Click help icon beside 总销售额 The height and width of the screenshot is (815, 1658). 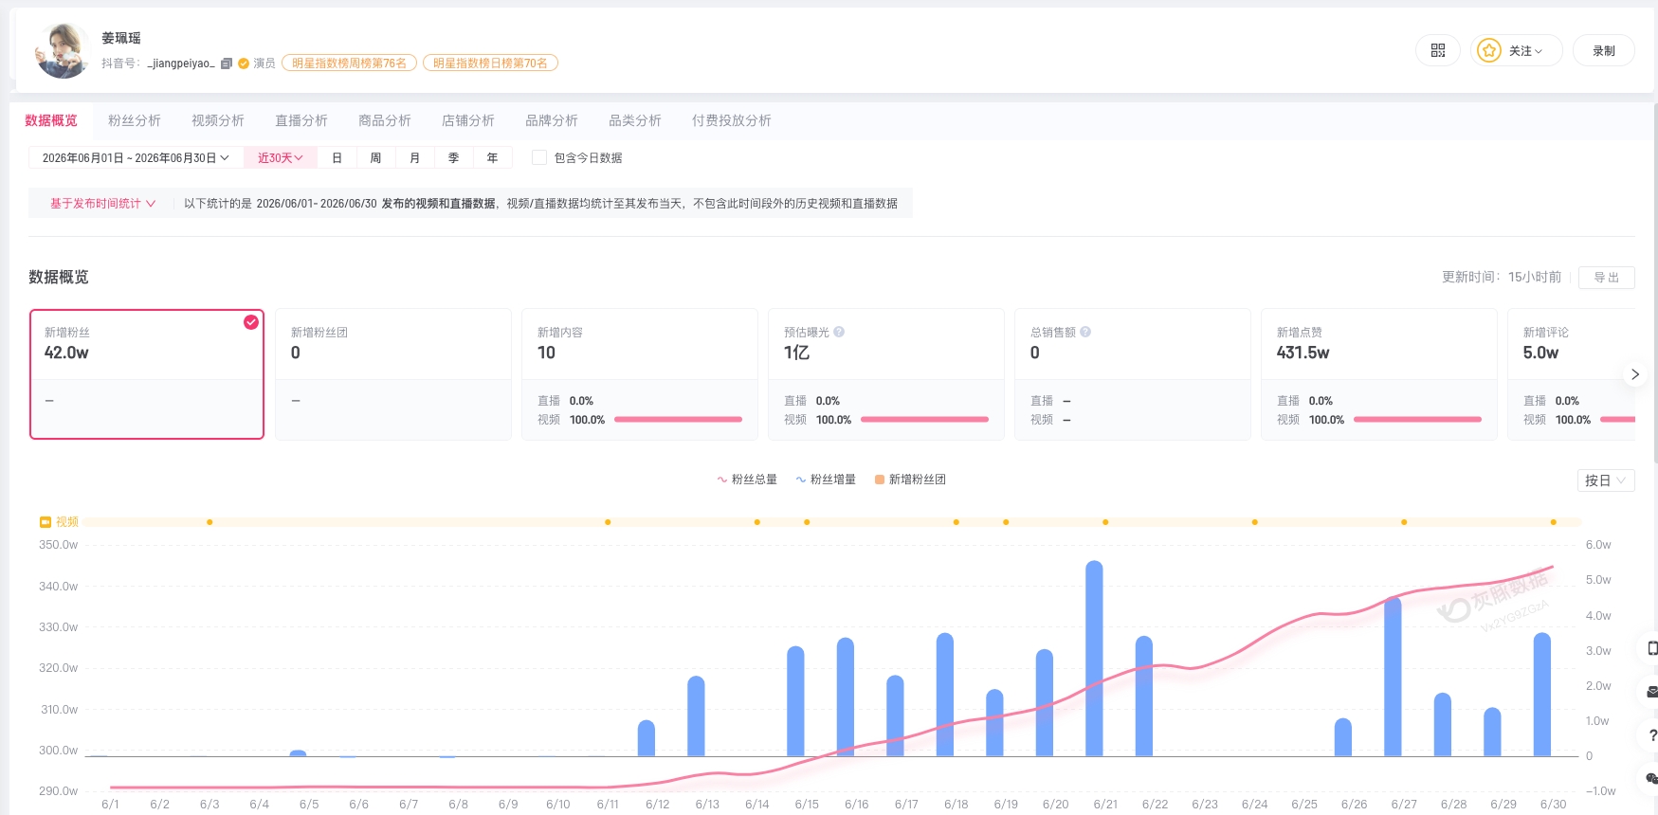pos(1085,332)
